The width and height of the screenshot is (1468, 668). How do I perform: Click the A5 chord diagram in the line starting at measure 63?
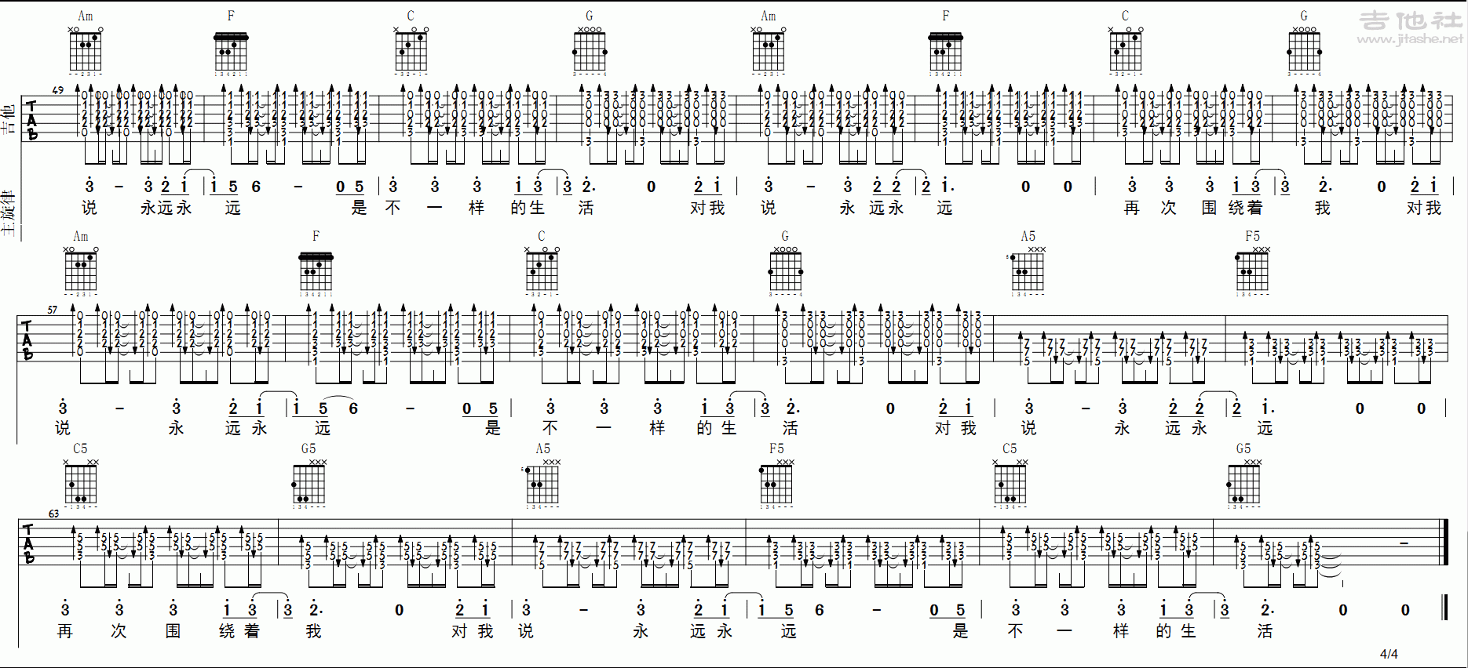click(542, 484)
